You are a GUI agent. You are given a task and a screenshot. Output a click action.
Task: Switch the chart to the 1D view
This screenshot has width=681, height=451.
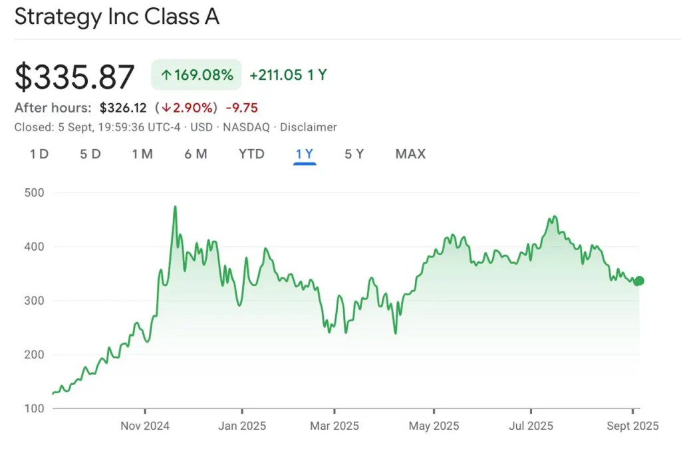[x=39, y=154]
